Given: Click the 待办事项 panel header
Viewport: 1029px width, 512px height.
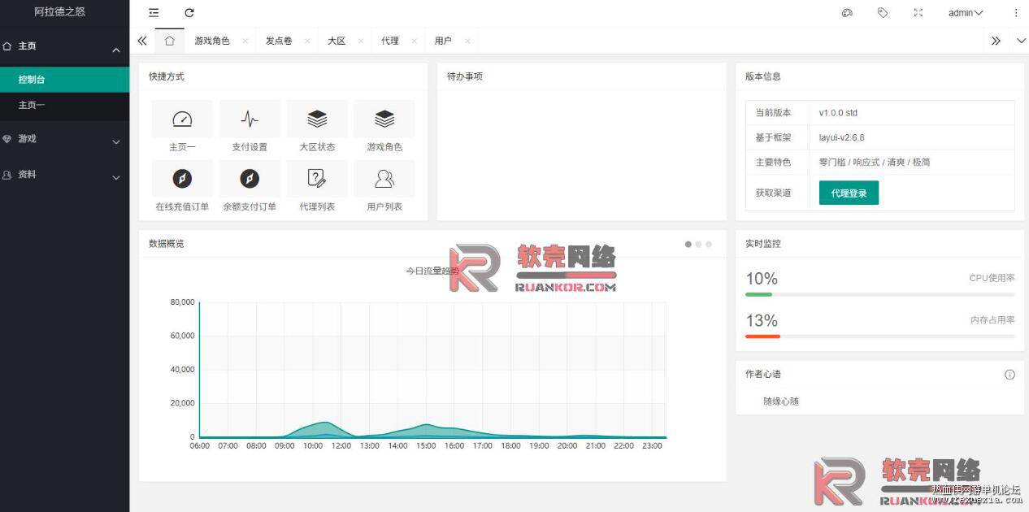Looking at the screenshot, I should click(581, 76).
